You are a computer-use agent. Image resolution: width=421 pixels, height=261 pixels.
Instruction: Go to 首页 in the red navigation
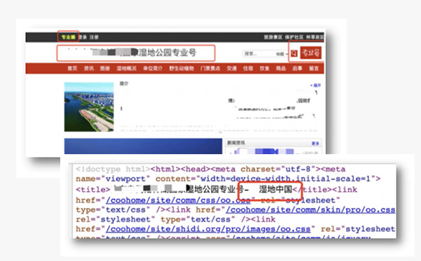73,69
